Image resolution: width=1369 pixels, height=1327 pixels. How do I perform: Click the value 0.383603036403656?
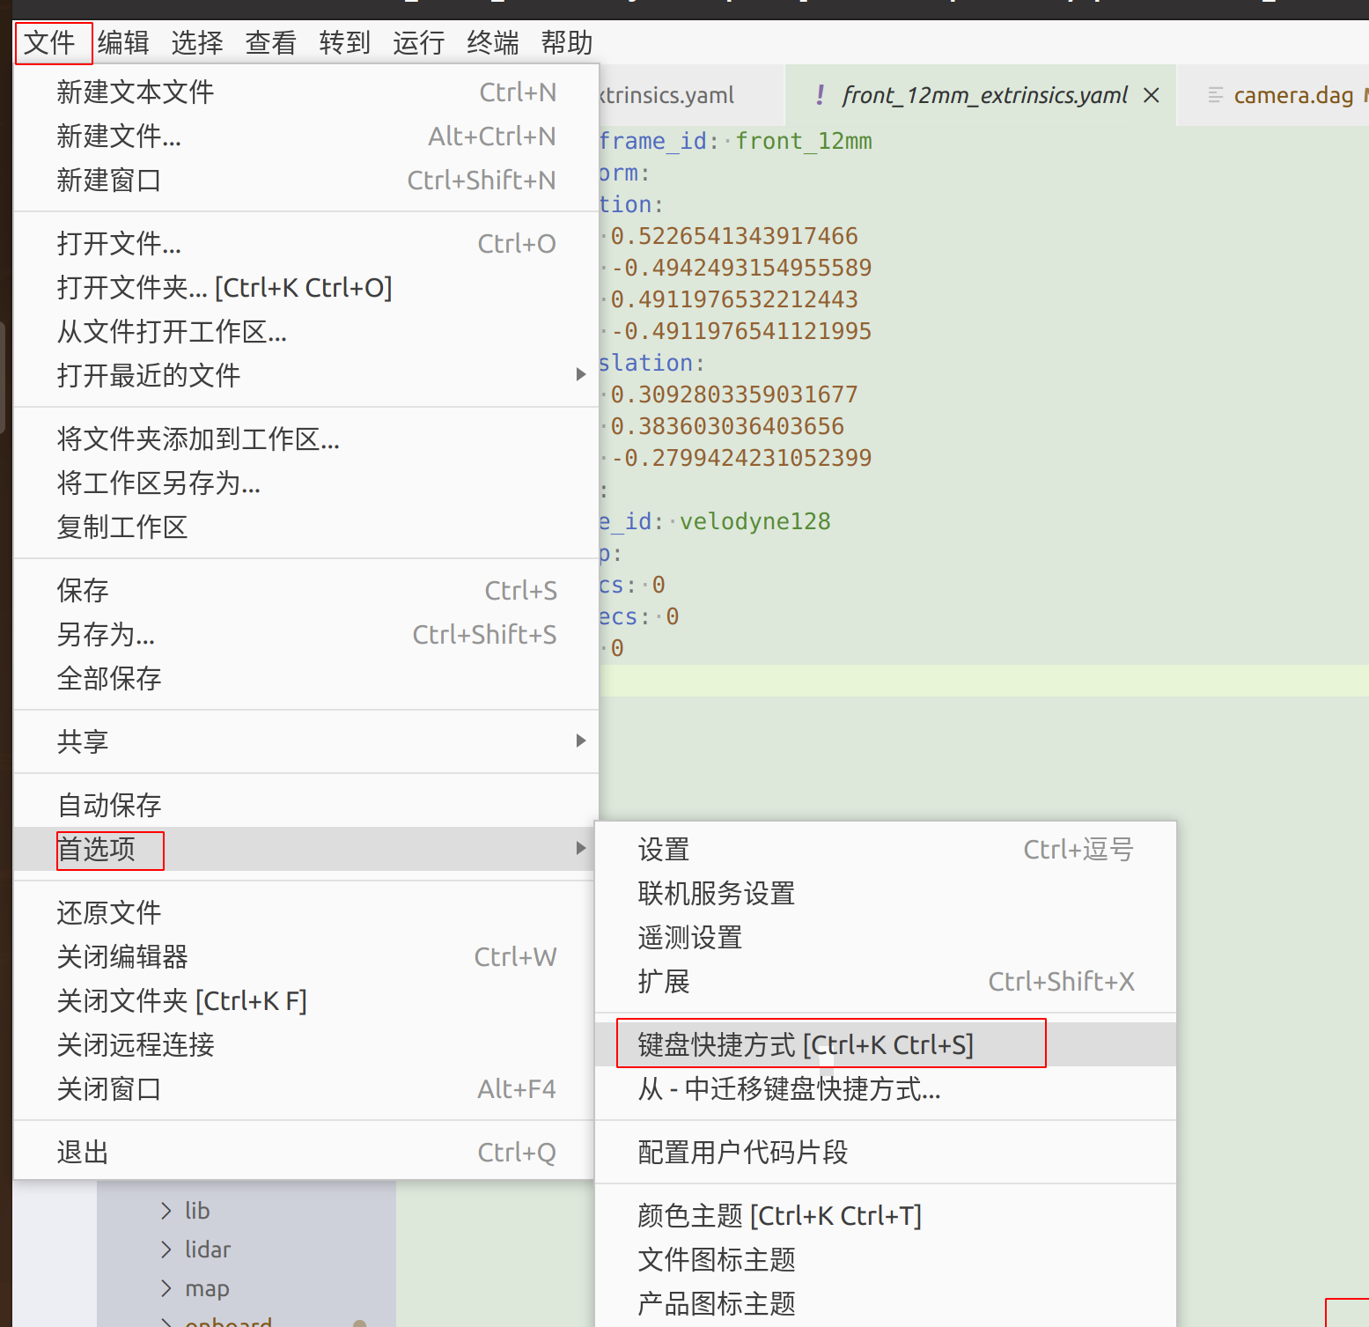pos(727,426)
